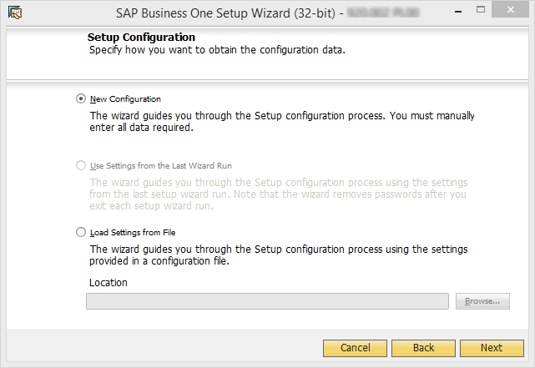Go Back to the previous wizard step
The image size is (535, 368).
[x=423, y=348]
